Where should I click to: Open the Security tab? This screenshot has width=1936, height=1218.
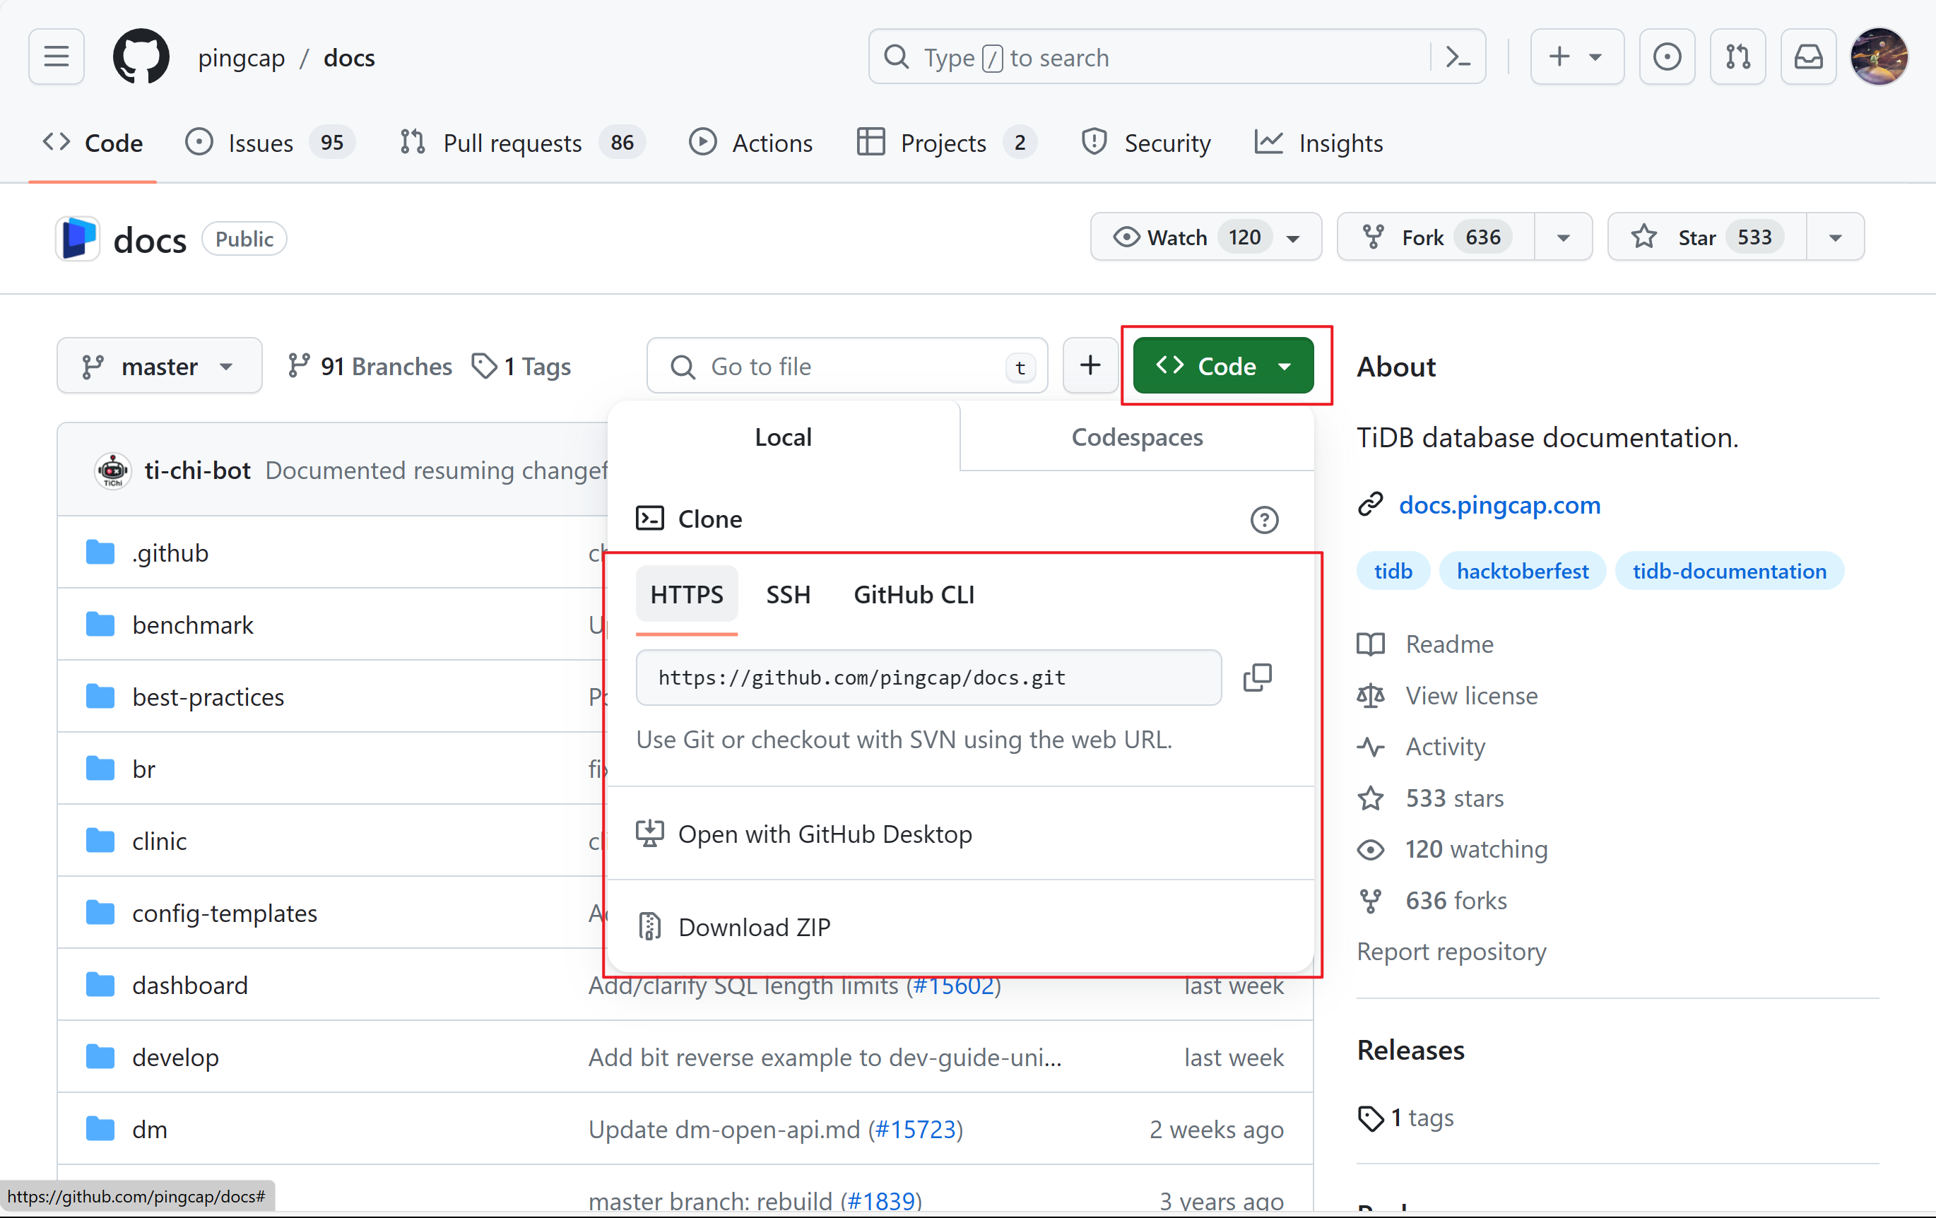[1145, 143]
